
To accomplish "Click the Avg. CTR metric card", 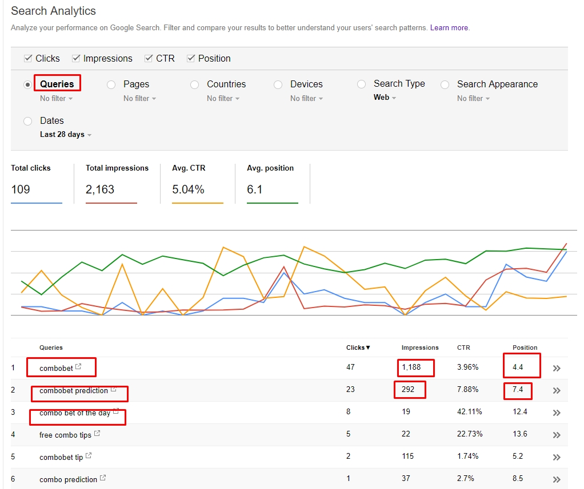I will [x=197, y=183].
